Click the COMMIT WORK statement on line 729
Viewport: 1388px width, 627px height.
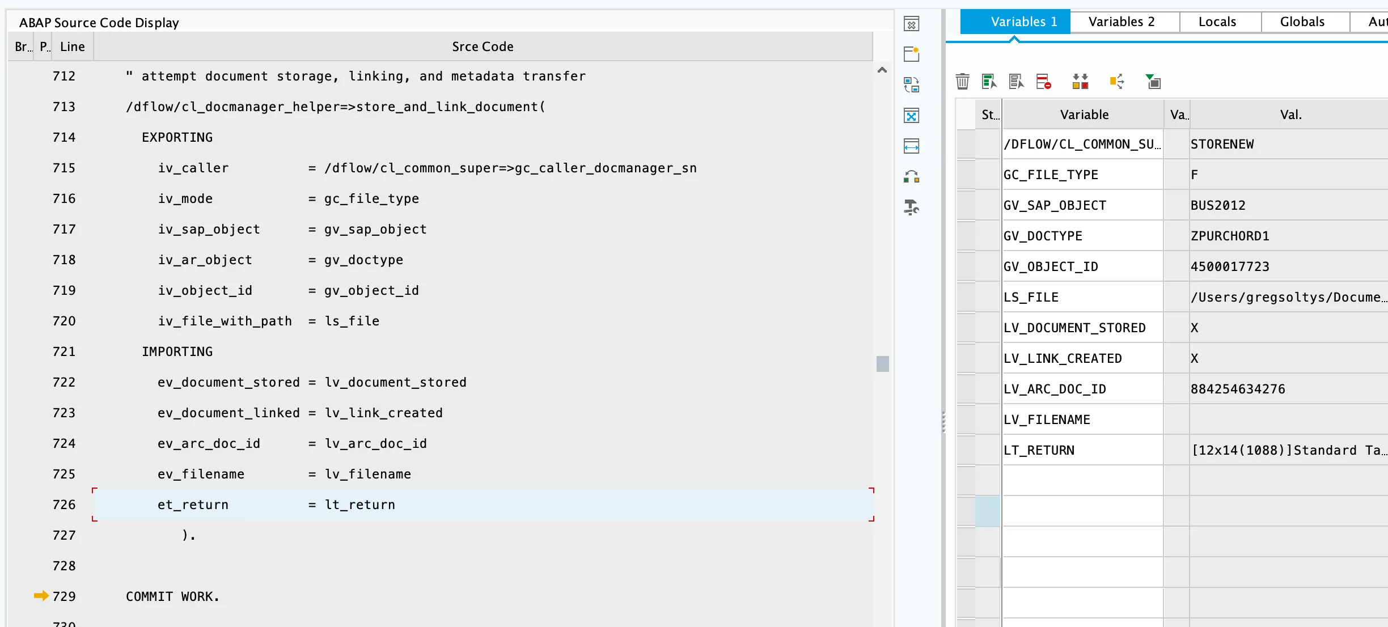point(172,596)
